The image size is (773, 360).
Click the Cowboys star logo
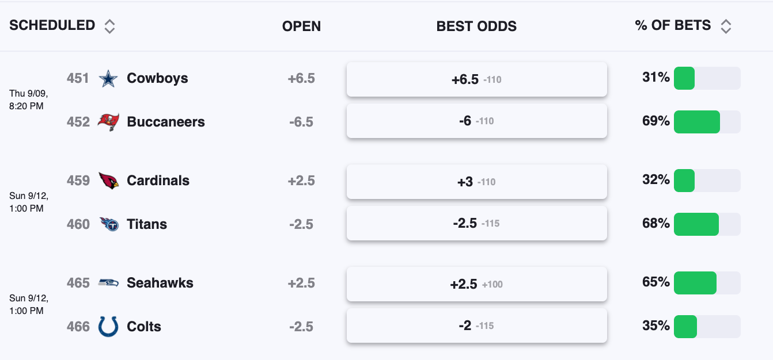[108, 78]
